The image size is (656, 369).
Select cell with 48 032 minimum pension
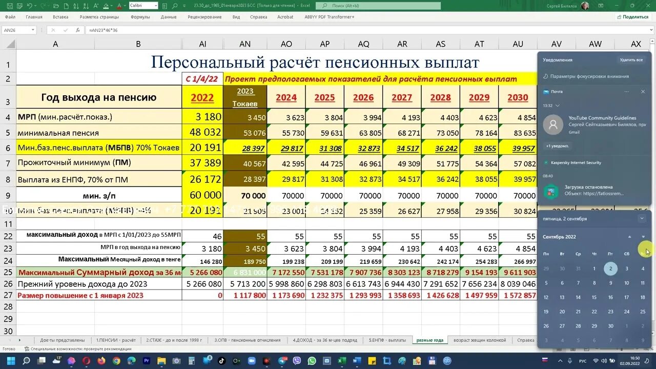click(202, 132)
